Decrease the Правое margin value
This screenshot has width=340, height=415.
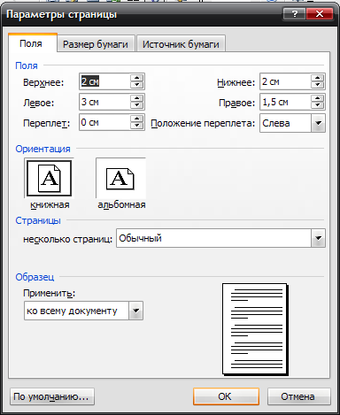coord(318,105)
